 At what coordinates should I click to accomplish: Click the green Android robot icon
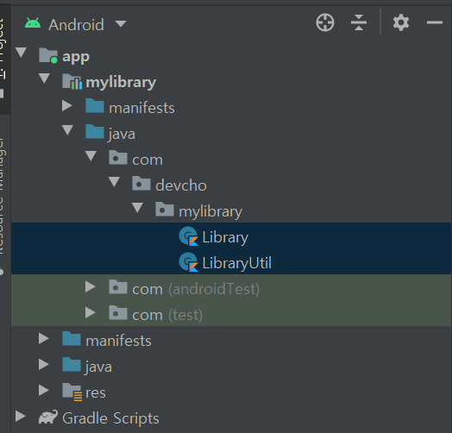tap(33, 23)
